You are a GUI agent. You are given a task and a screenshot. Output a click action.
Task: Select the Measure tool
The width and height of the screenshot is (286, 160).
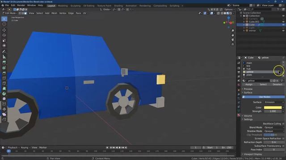(4, 57)
